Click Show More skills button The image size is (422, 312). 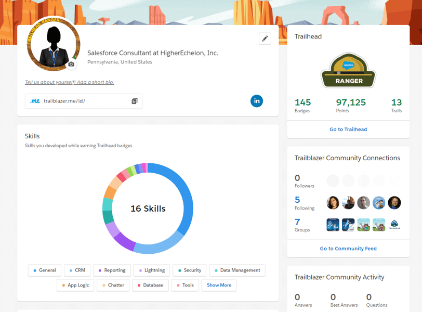tap(219, 285)
